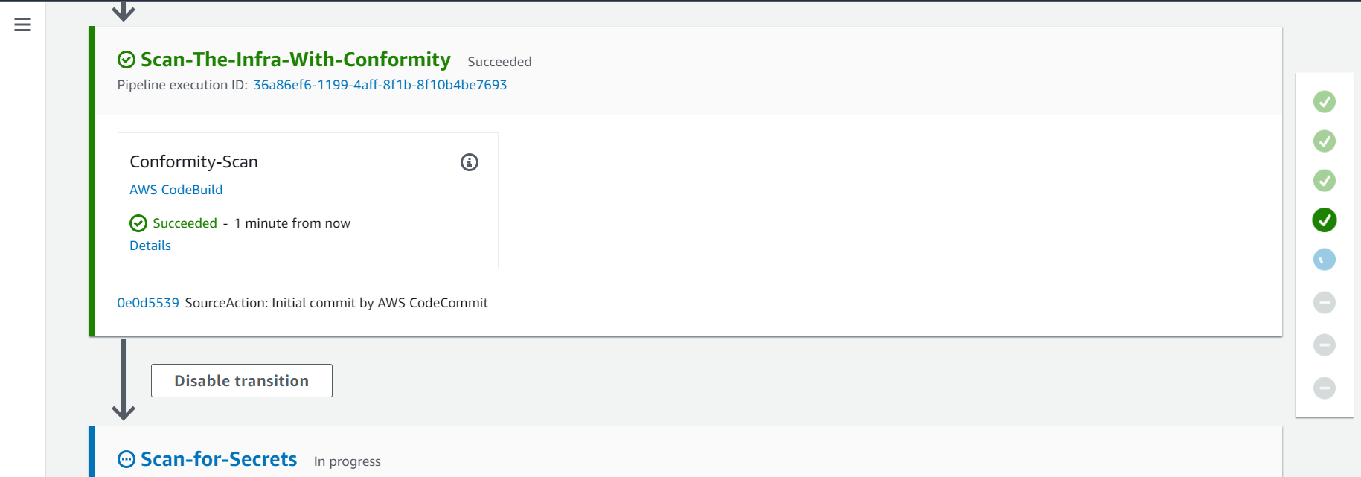1361x477 pixels.
Task: Select the blue in-progress stage indicator
Action: [1325, 260]
